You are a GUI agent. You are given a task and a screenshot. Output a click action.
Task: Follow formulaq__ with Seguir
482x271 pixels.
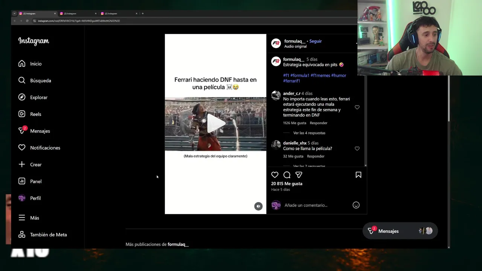coord(316,41)
